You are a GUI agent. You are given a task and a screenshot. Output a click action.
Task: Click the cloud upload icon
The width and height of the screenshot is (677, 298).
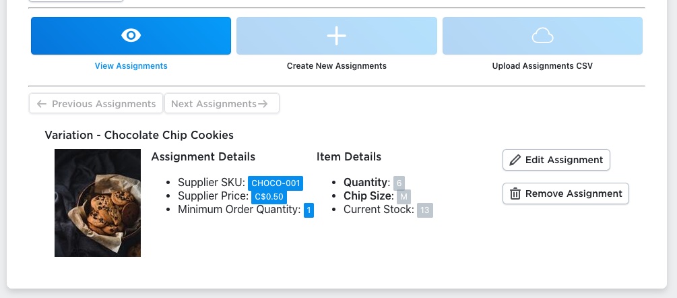point(542,36)
